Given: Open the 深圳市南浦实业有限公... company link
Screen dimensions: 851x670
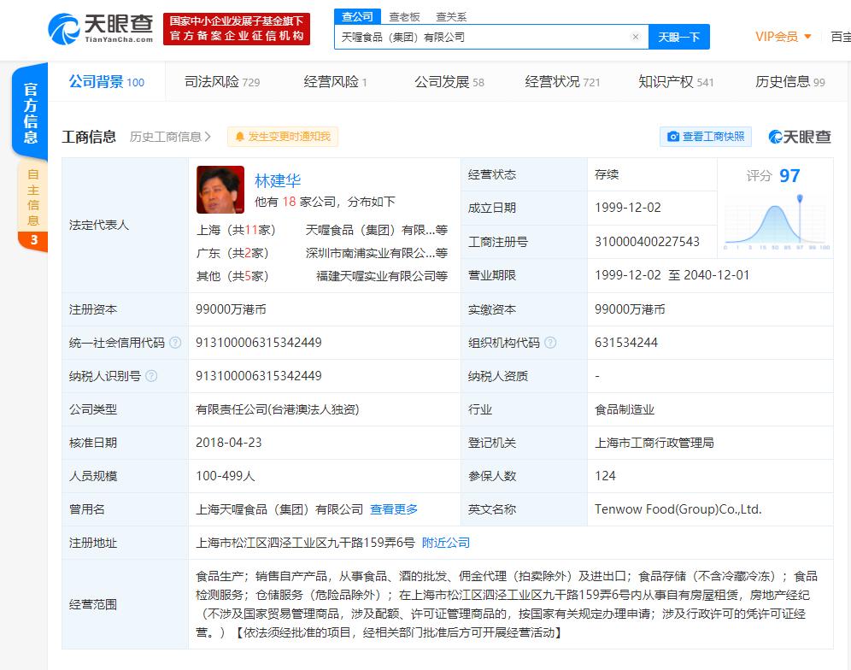Looking at the screenshot, I should [x=377, y=253].
